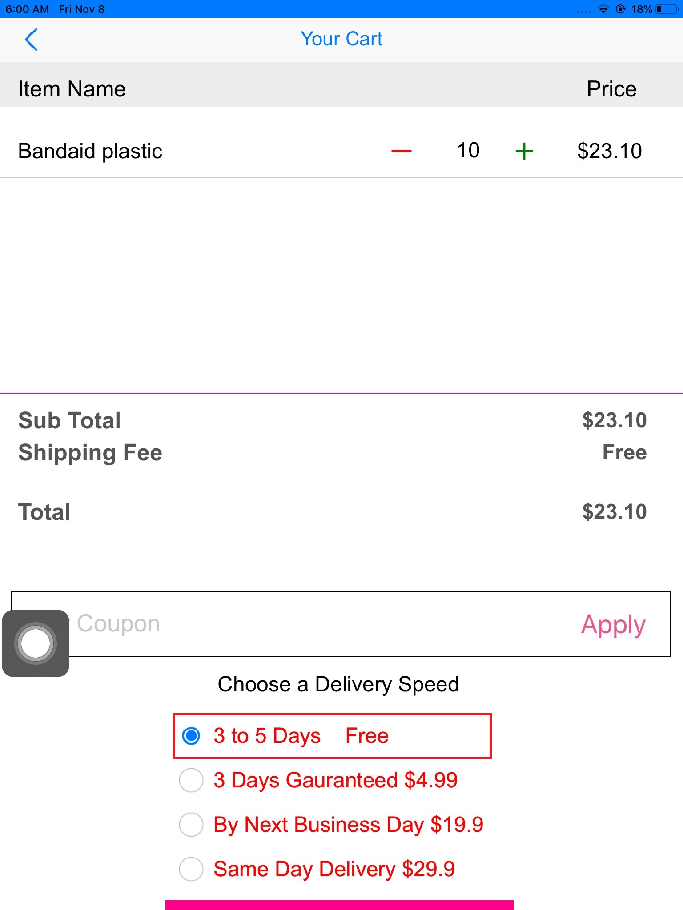Viewport: 683px width, 910px height.
Task: Increase Bandaid plastic quantity with plus
Action: click(x=524, y=151)
